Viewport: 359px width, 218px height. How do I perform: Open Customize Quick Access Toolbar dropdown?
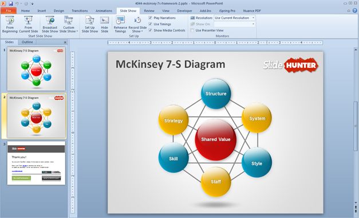click(x=32, y=4)
